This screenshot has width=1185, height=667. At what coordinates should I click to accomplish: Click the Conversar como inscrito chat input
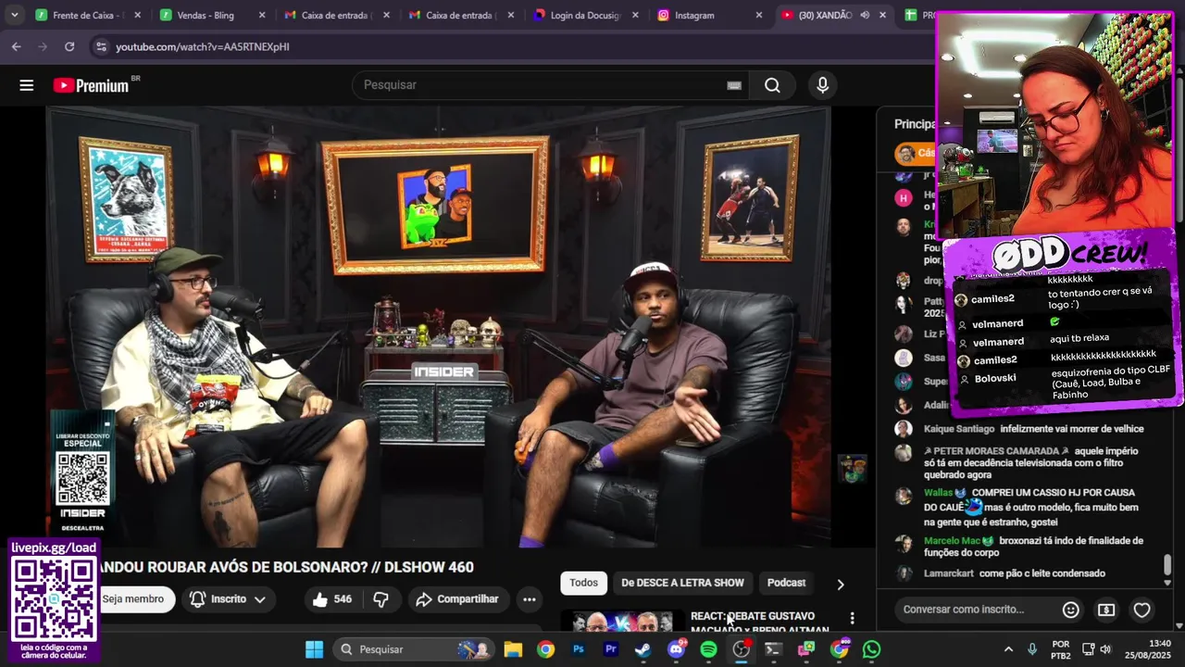(x=978, y=610)
